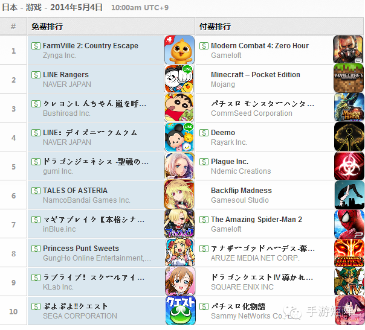
Task: Click the SQUARE ENIX INC publisher name
Action: tap(242, 287)
